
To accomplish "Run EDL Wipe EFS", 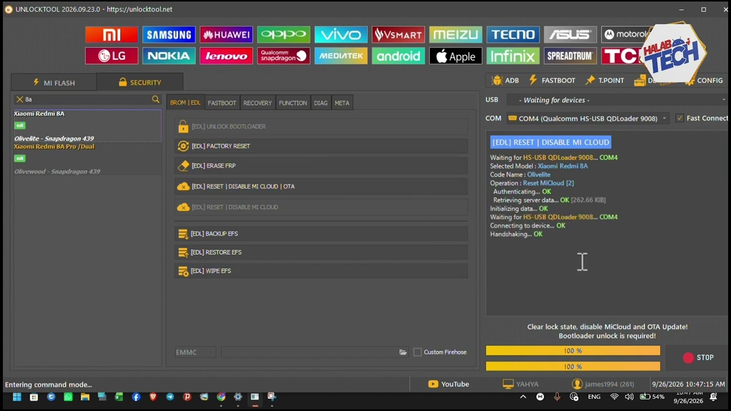I will [x=321, y=271].
